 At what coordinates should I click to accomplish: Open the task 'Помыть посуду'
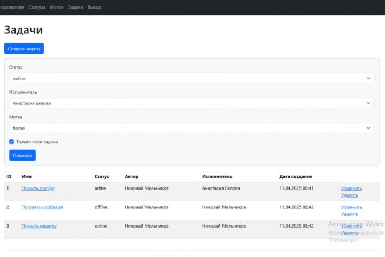pyautogui.click(x=38, y=188)
